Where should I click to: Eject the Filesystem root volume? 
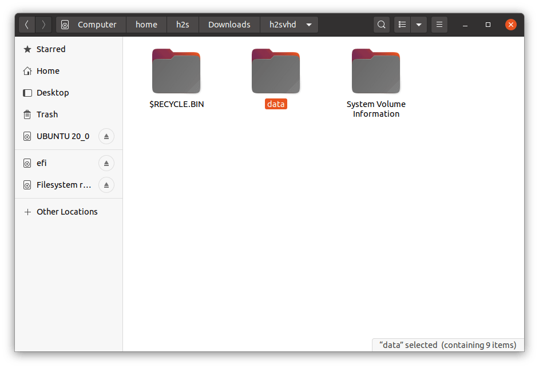[x=106, y=185]
